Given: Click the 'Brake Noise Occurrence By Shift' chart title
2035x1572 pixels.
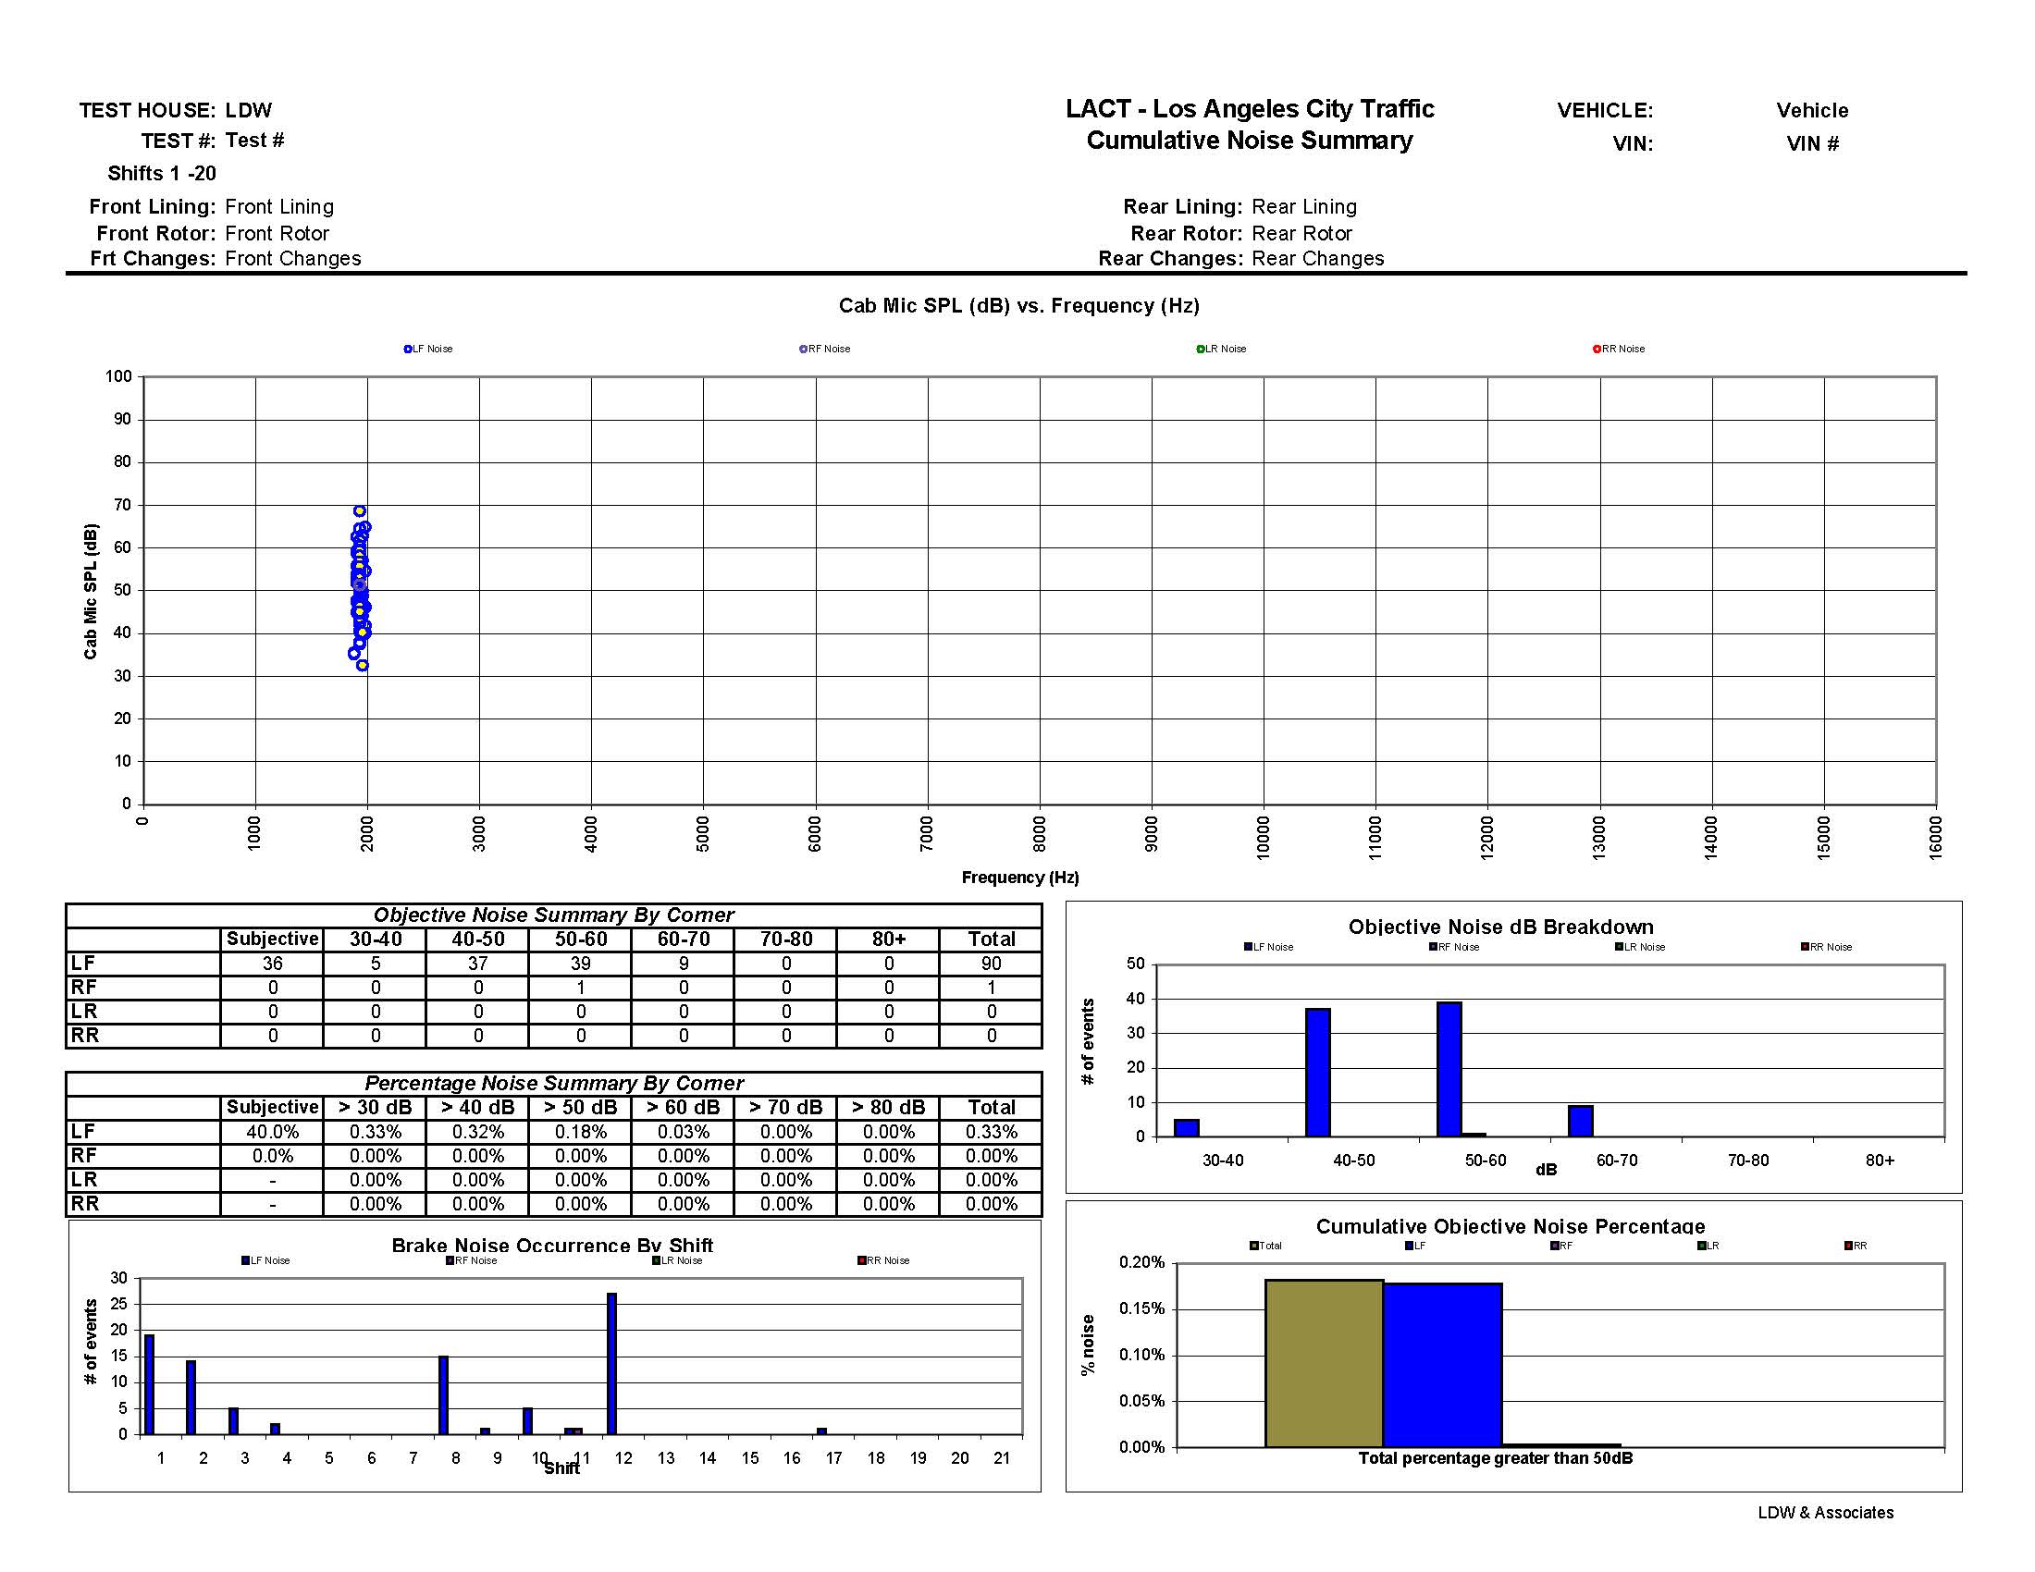Looking at the screenshot, I should 552,1246.
